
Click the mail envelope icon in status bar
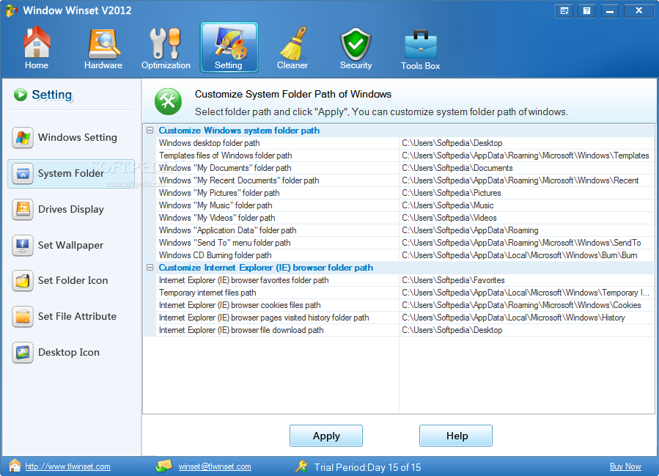[x=164, y=466]
